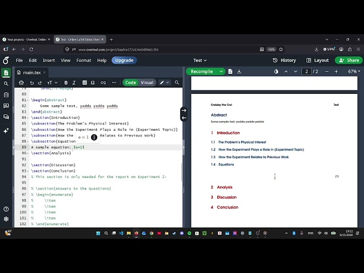364x273 pixels.
Task: Collapse the Conclusion fold at line 93
Action: pos(28,171)
